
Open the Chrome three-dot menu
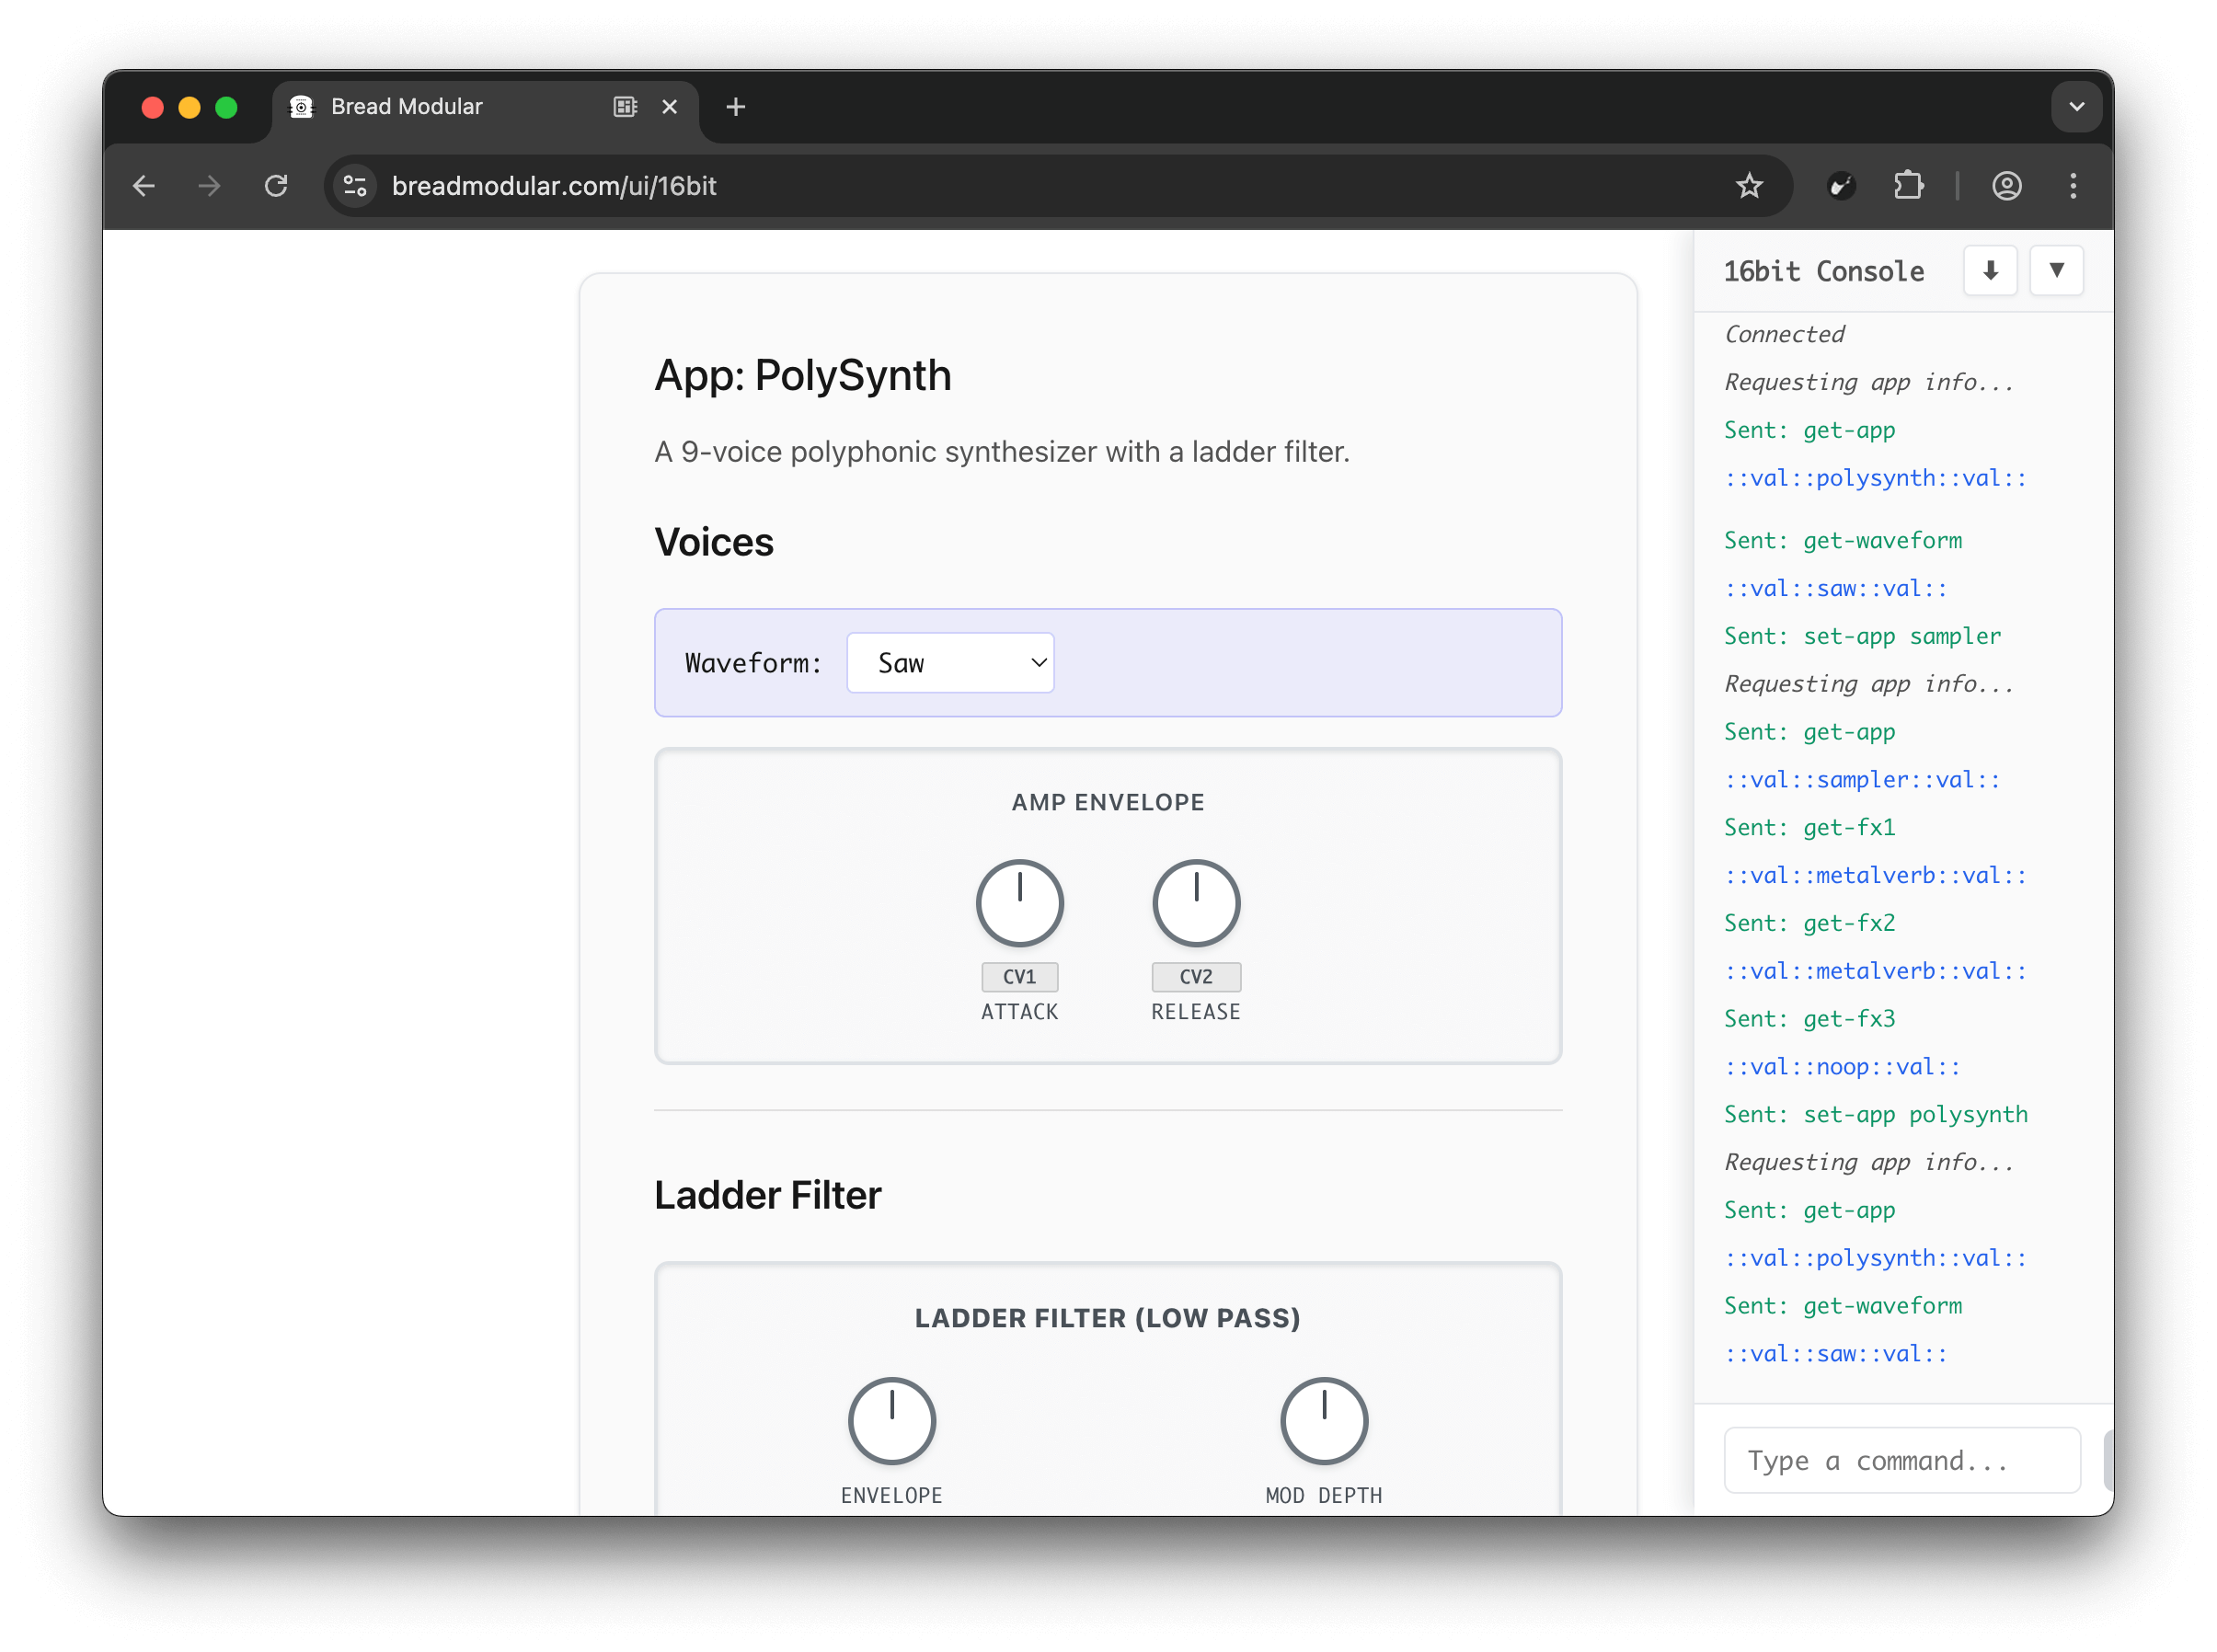2073,186
